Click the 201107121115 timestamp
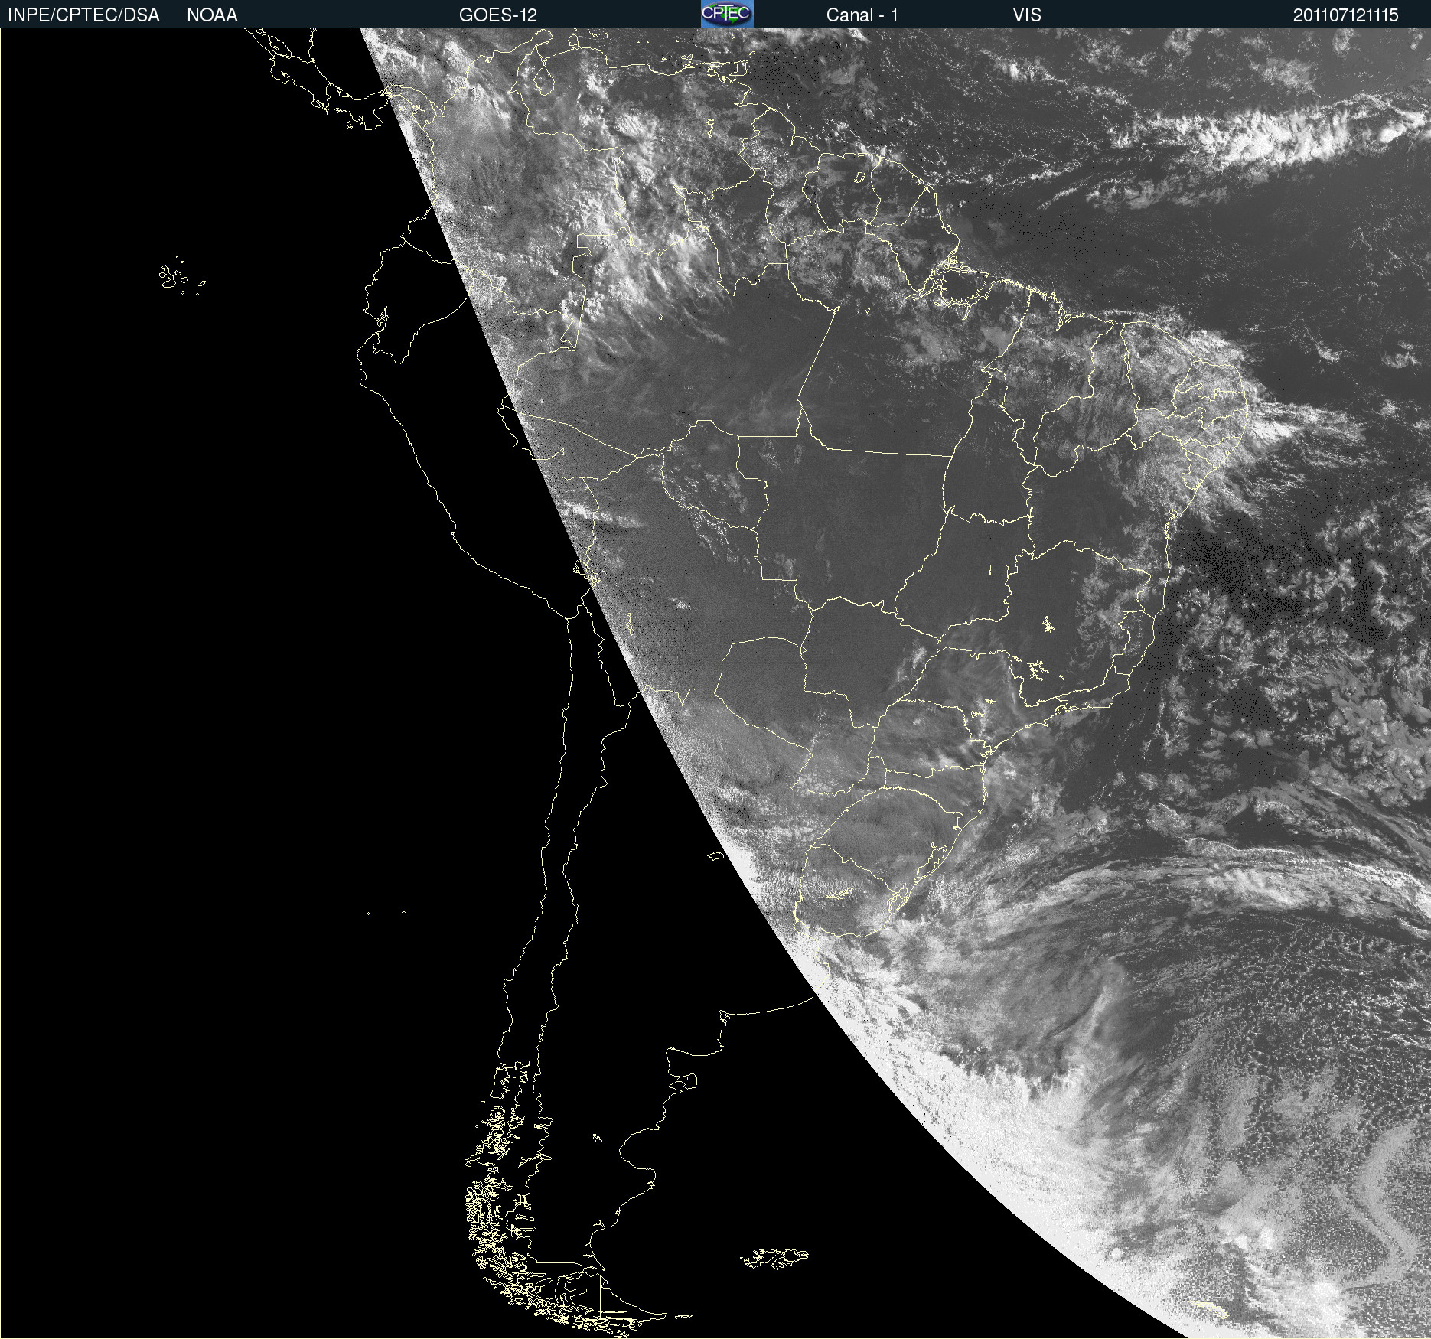Screen dimensions: 1431x1339 tap(1346, 15)
